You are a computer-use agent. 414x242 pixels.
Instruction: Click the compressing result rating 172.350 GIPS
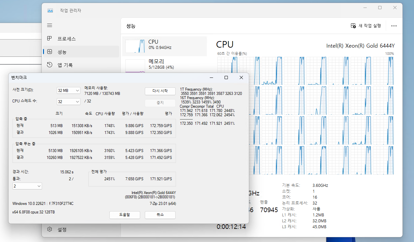click(161, 133)
